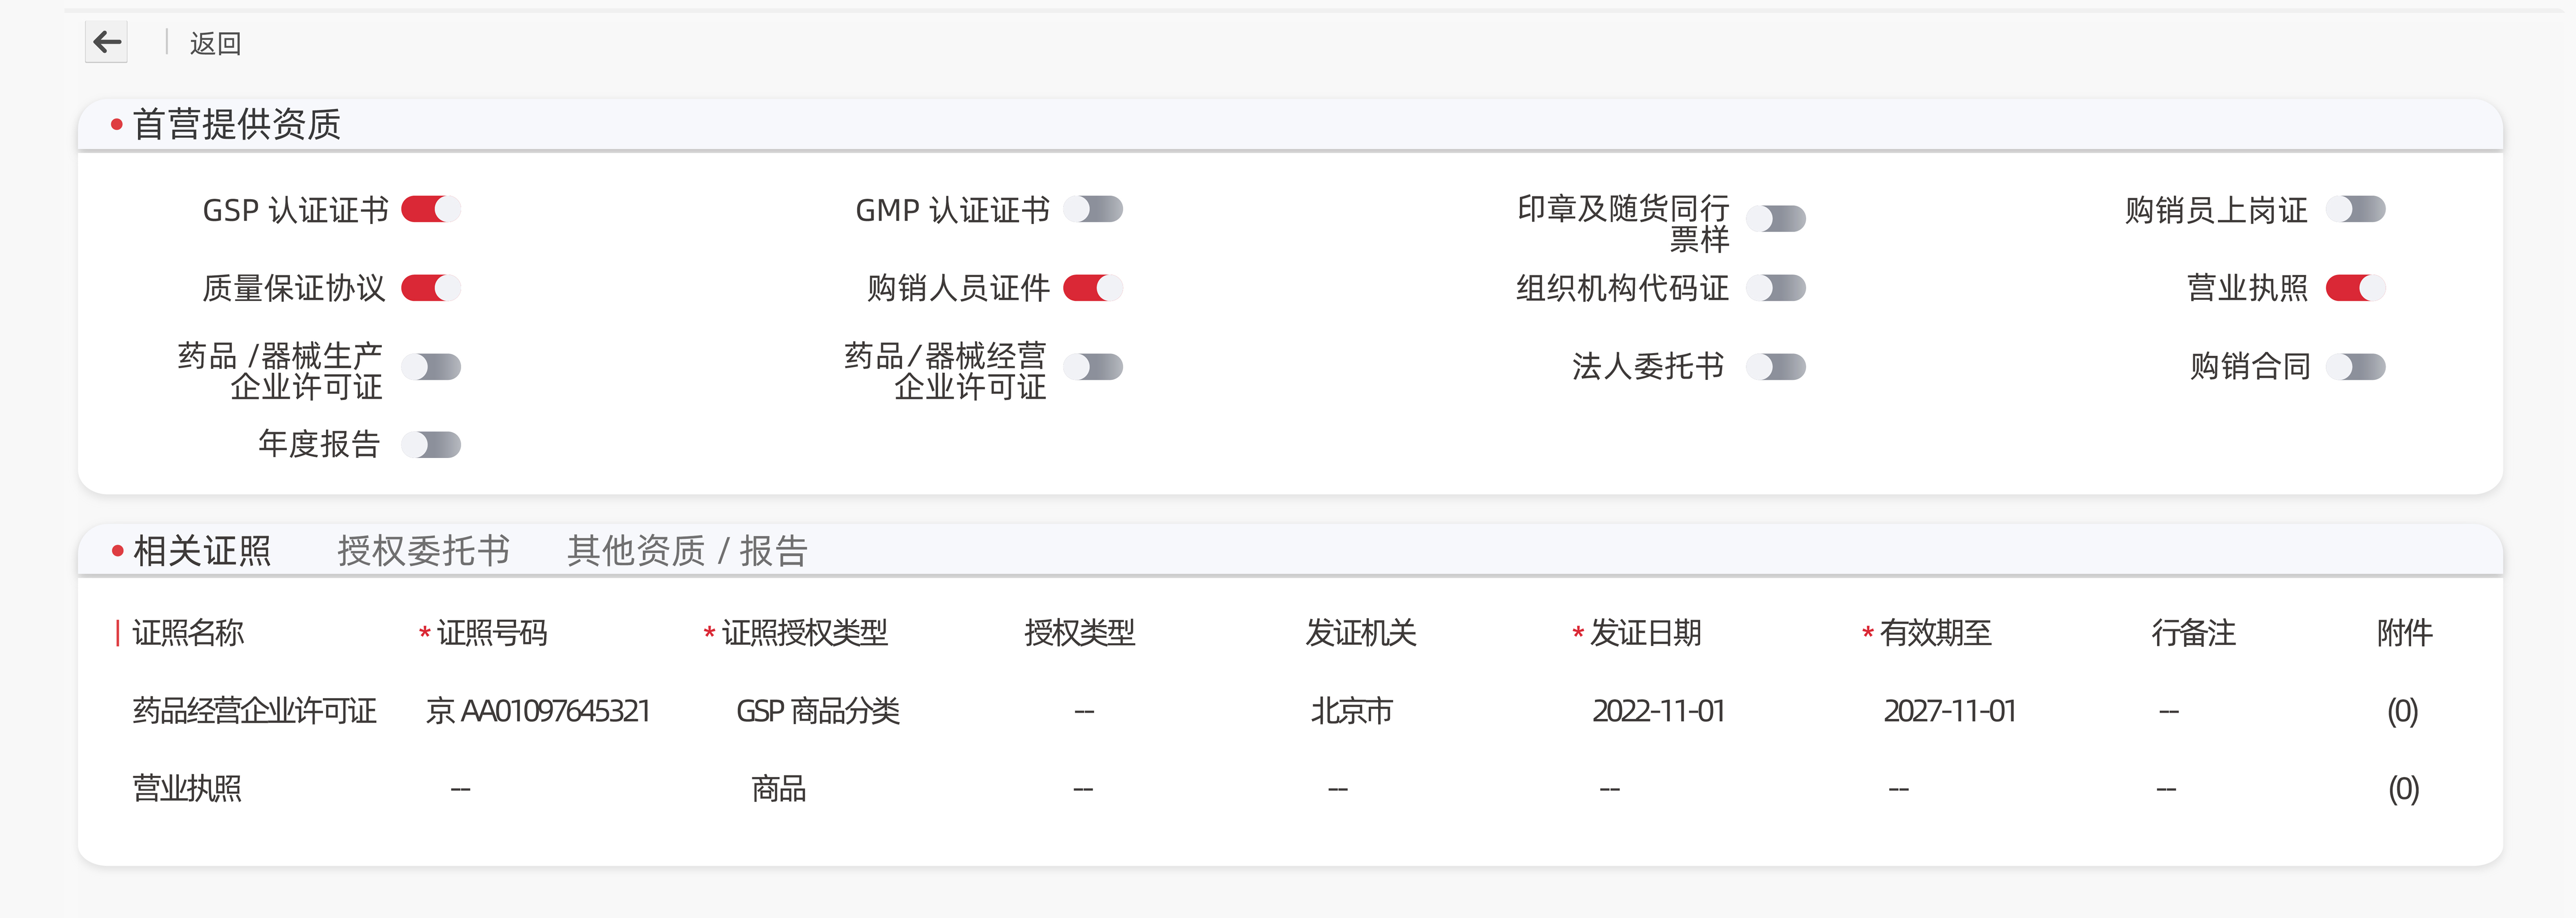This screenshot has height=918, width=2576.
Task: Enable 组织机构代码证 toggle
Action: 1776,288
